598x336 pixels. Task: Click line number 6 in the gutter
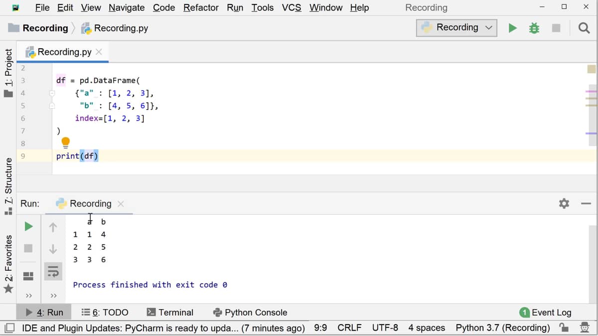coord(23,118)
